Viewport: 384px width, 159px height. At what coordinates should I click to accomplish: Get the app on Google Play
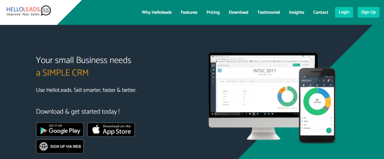pos(60,129)
